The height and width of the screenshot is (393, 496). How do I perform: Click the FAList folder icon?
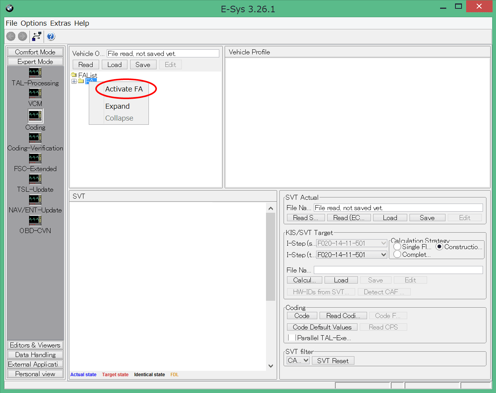(x=74, y=75)
